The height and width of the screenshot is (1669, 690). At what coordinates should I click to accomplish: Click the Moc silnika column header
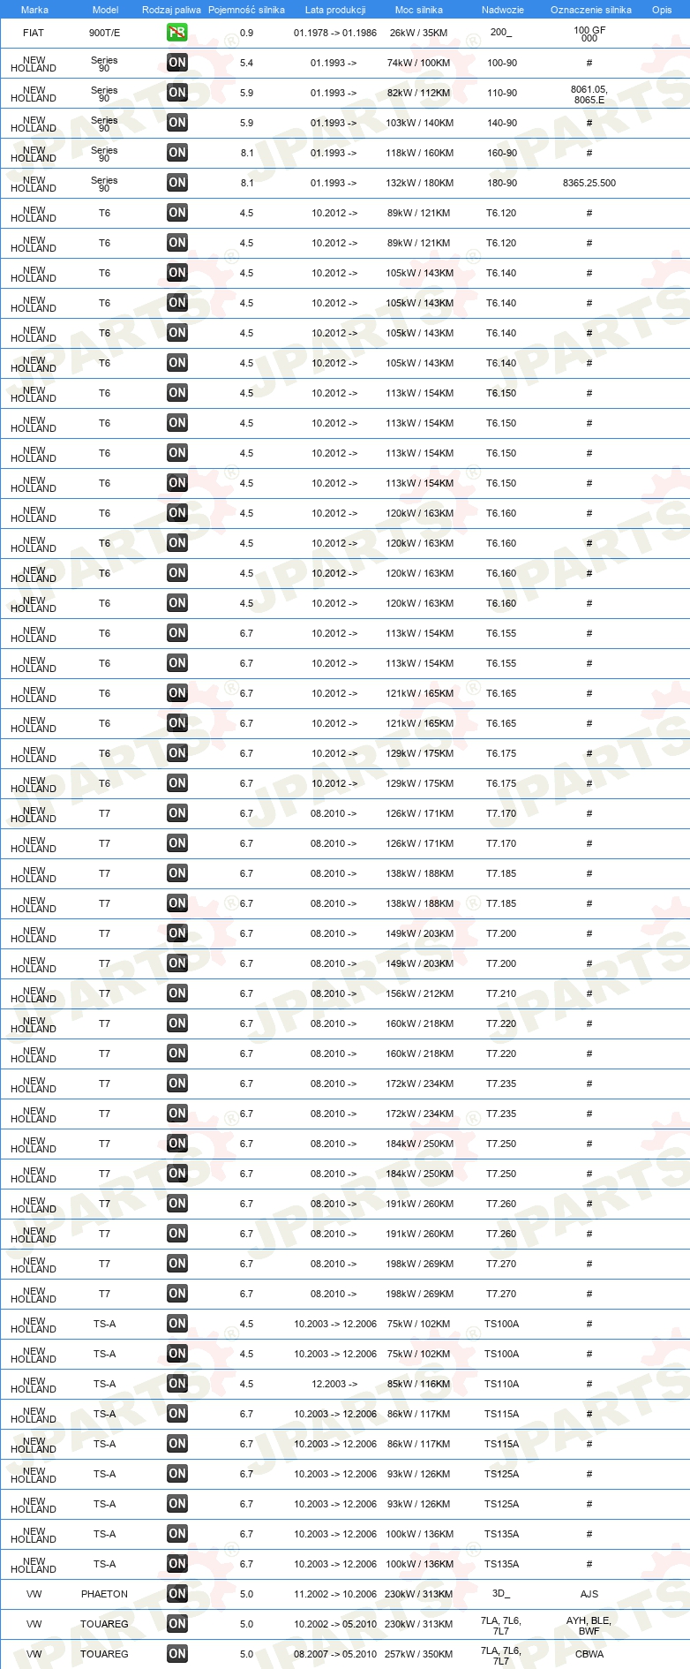point(419,10)
